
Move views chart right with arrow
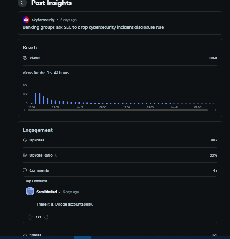coord(215,110)
